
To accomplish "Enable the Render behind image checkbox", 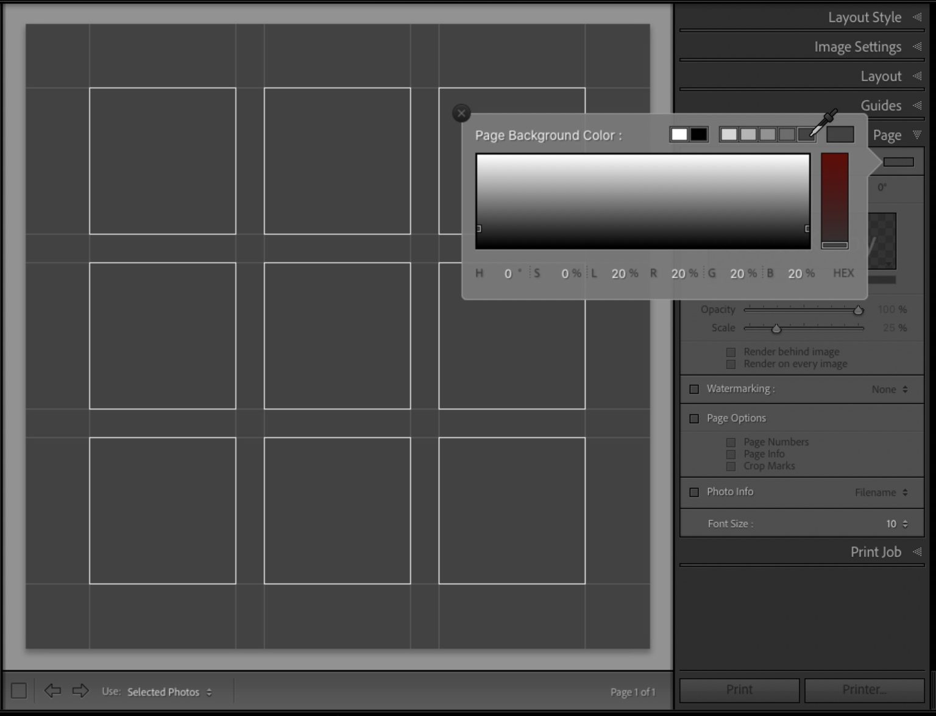I will point(731,352).
